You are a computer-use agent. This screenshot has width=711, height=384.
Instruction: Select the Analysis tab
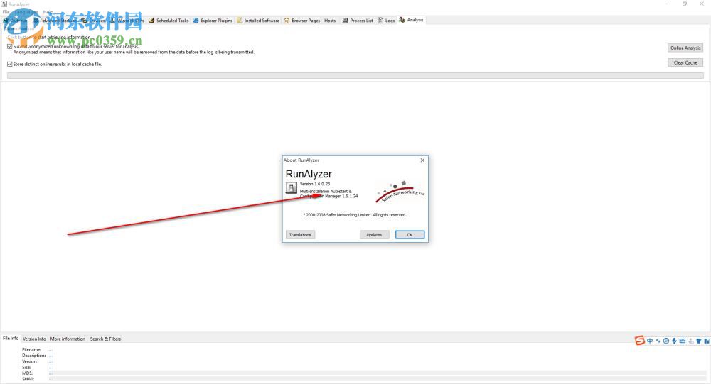(x=411, y=20)
